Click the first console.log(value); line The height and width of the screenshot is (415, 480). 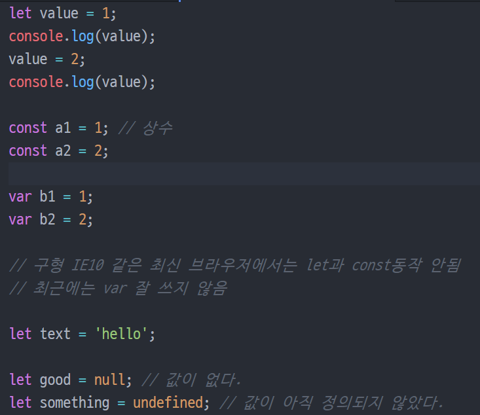click(82, 37)
